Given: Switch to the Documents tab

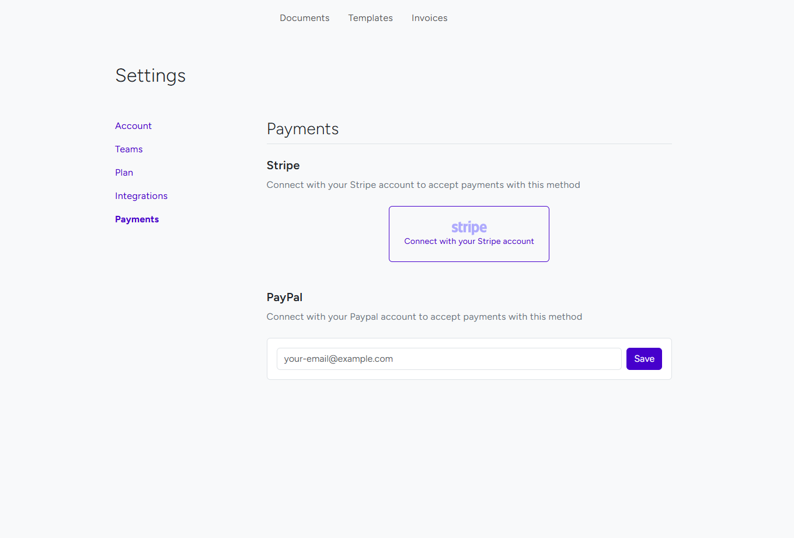Looking at the screenshot, I should pos(304,18).
